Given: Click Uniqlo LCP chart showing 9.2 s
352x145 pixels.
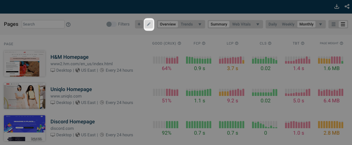Looking at the screenshot, I should [x=232, y=92].
